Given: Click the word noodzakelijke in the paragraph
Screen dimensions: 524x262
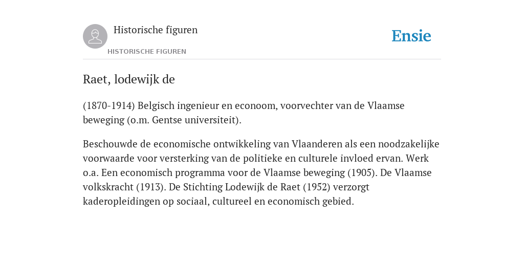Looking at the screenshot, I should pyautogui.click(x=409, y=144).
